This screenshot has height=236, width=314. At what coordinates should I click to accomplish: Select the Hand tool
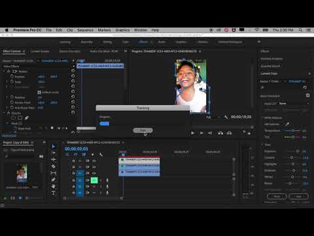click(x=54, y=186)
